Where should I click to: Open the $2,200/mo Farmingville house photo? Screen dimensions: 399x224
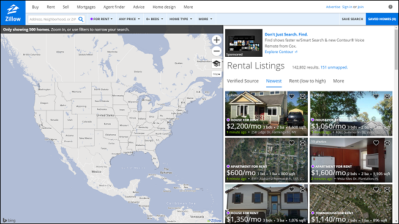(x=266, y=114)
